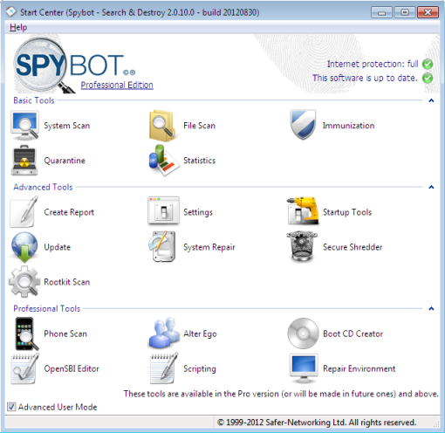Viewport: 445px width, 433px height.
Task: Open the Update globe icon
Action: point(24,247)
